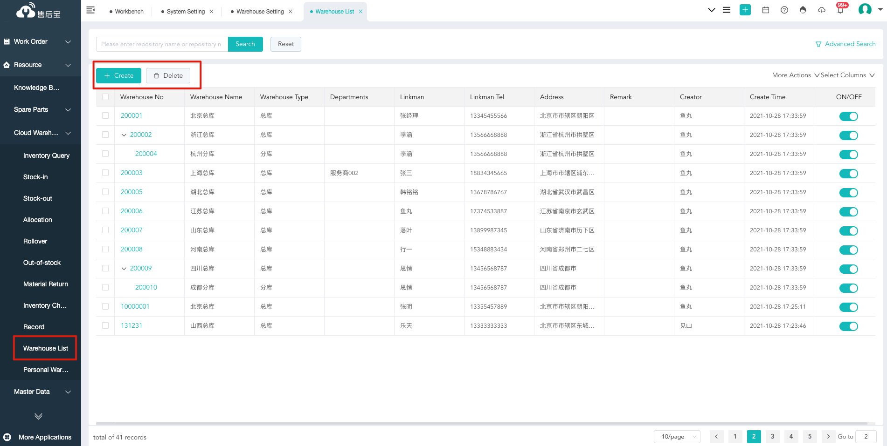Open Allocation in sidebar
The image size is (887, 446).
pos(38,220)
